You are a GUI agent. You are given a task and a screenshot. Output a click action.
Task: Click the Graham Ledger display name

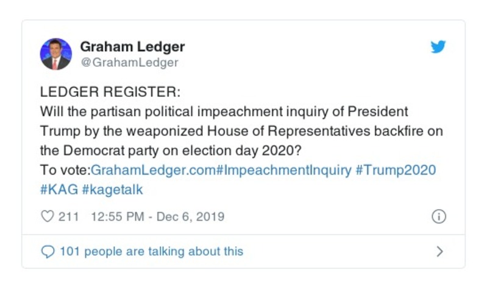point(132,47)
